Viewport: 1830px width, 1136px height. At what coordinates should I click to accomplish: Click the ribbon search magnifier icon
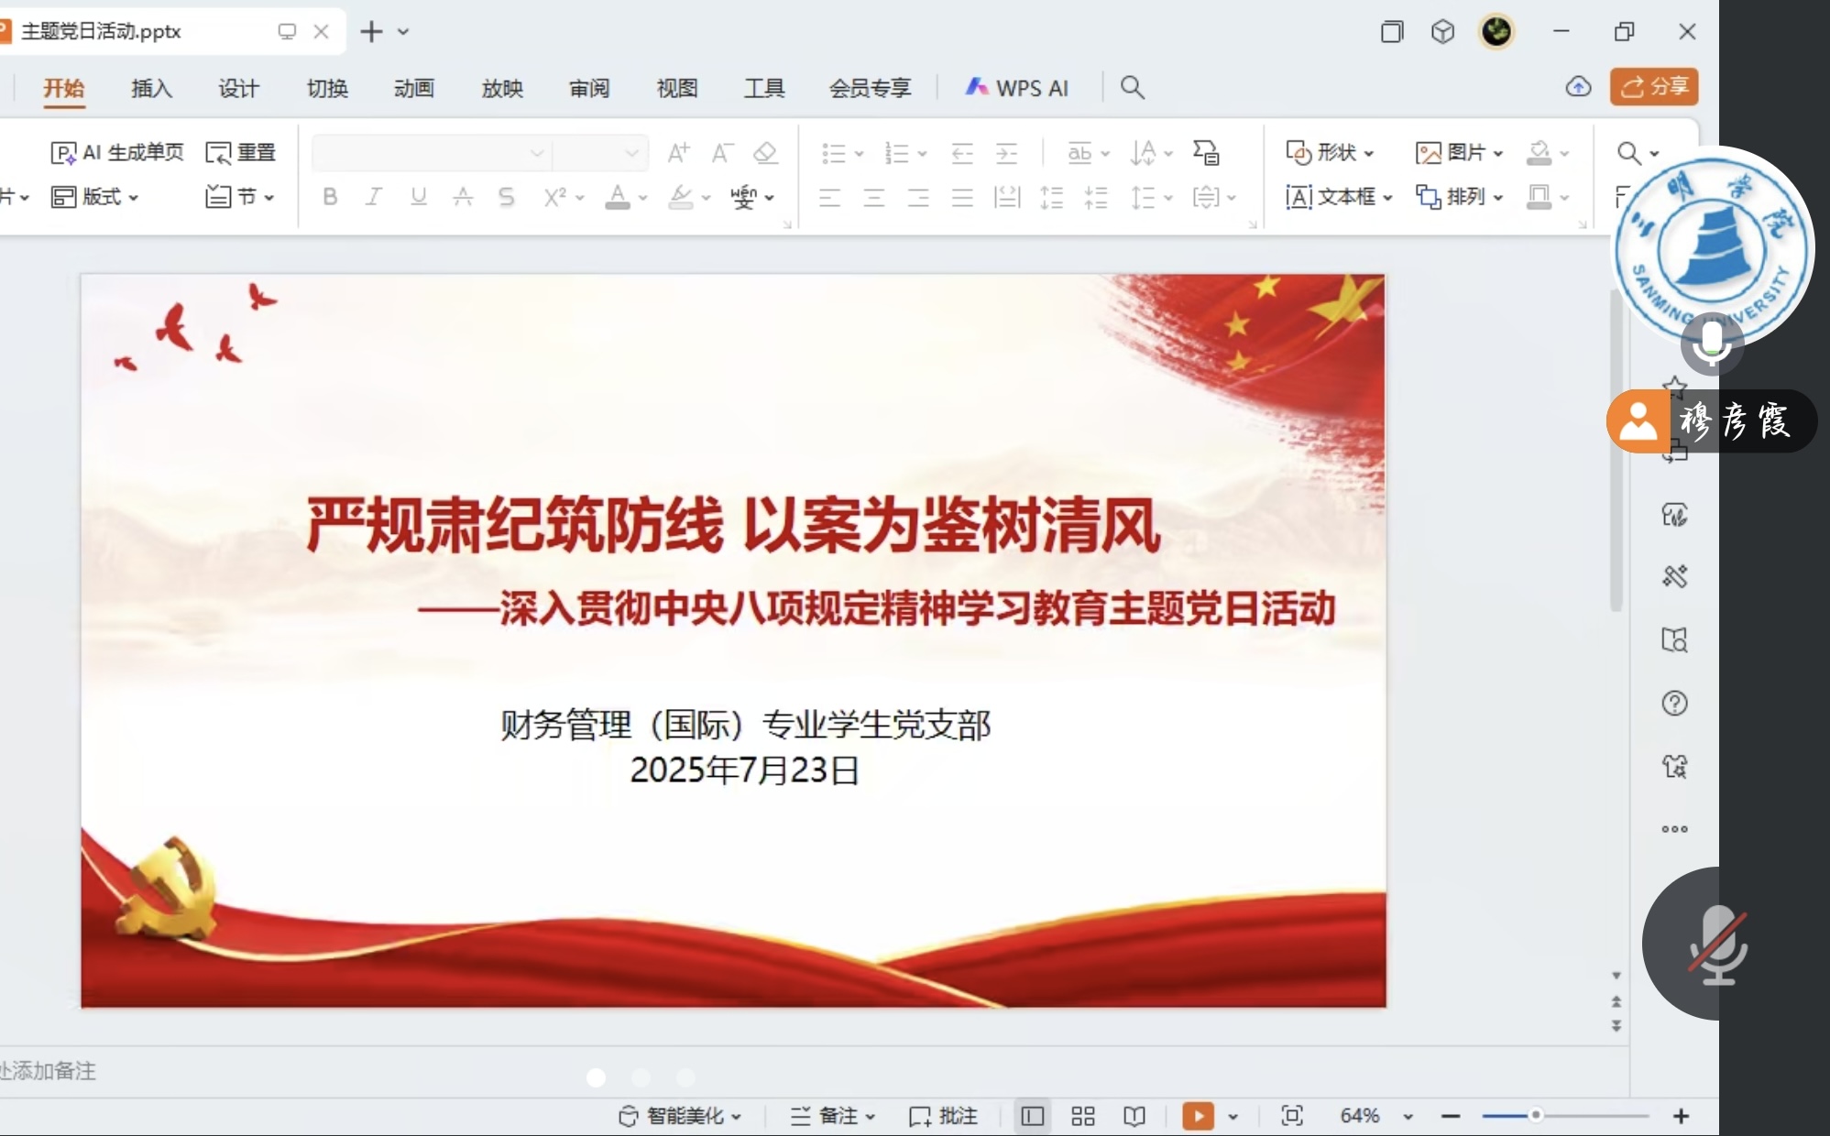point(1133,88)
